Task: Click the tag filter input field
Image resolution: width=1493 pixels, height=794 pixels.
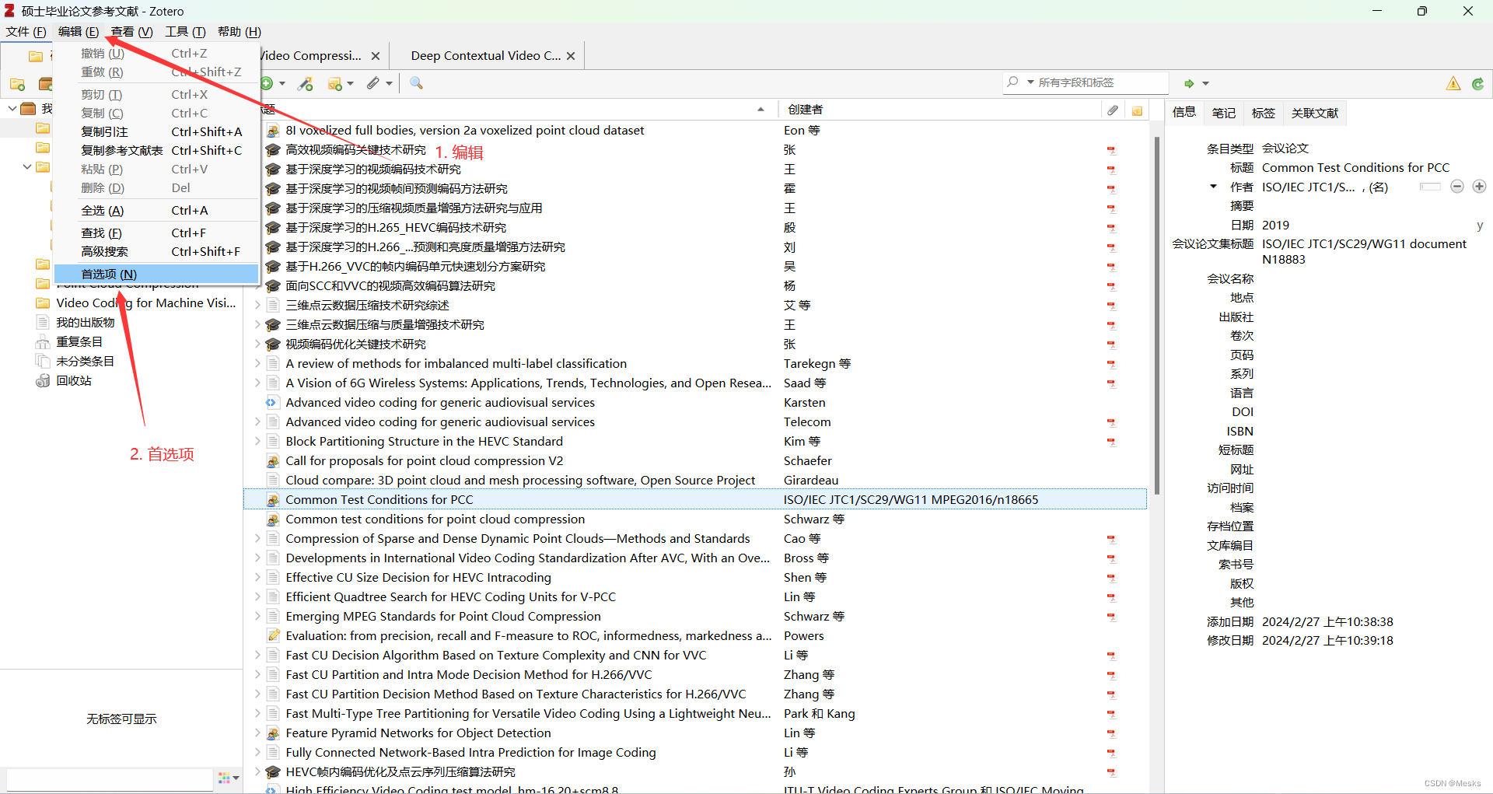Action: point(109,778)
